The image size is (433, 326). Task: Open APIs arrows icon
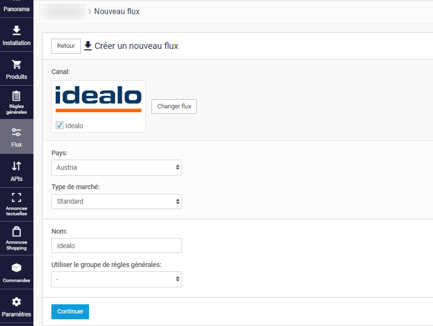(16, 166)
